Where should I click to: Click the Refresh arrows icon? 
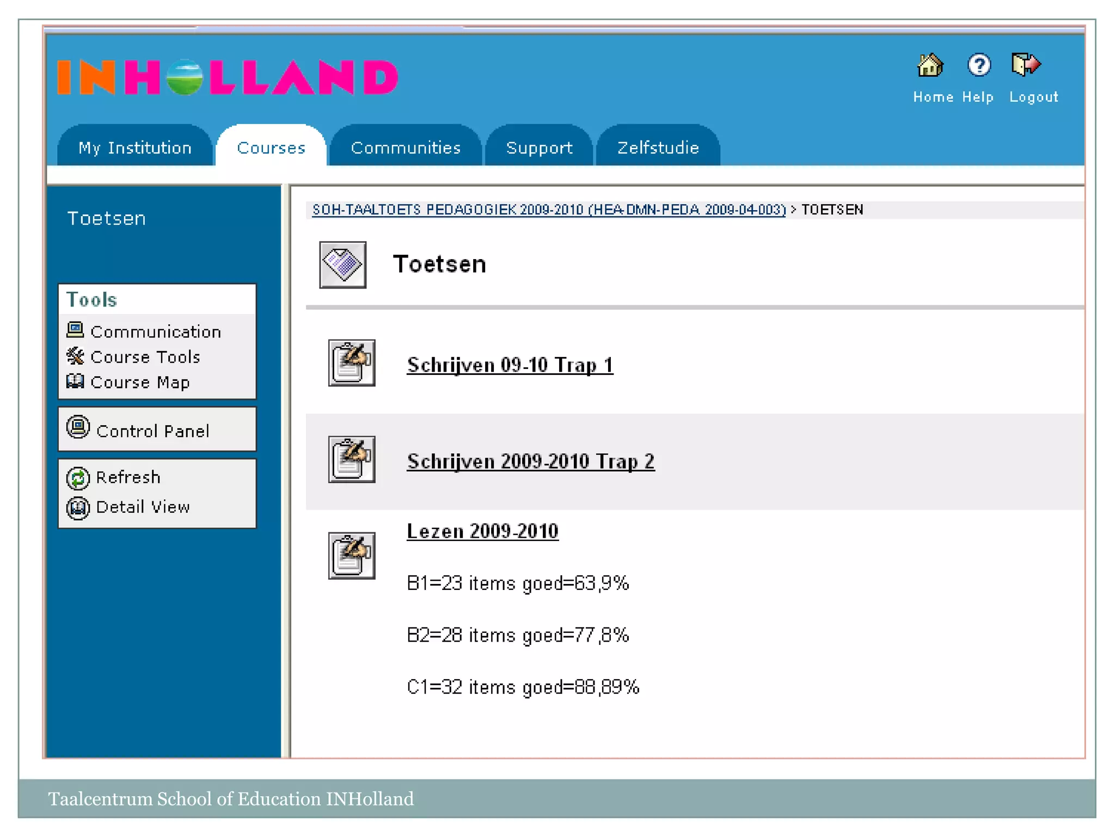click(78, 478)
